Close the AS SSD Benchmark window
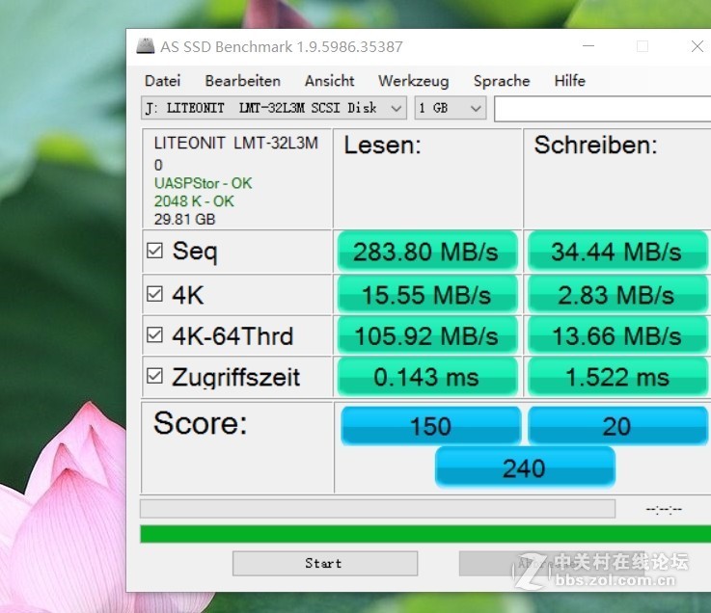This screenshot has height=613, width=711. (697, 45)
